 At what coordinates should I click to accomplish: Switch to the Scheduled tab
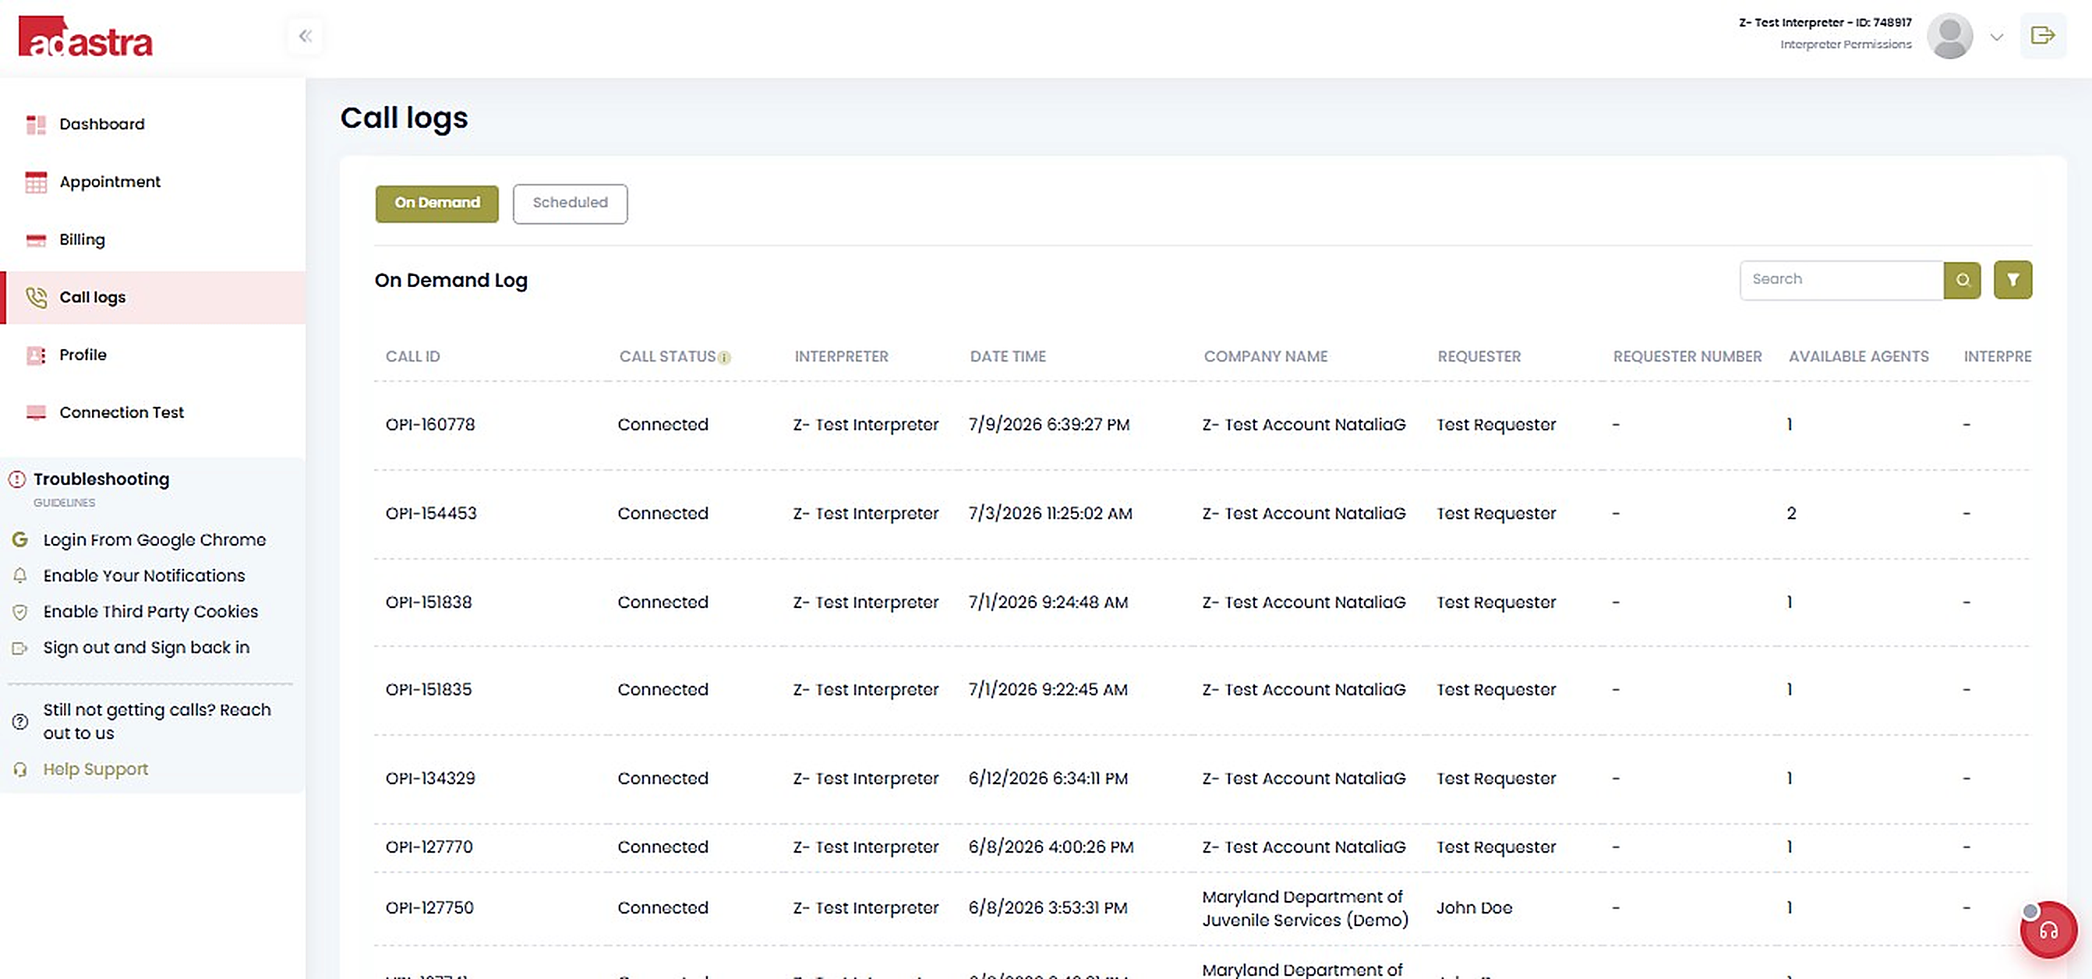tap(570, 203)
